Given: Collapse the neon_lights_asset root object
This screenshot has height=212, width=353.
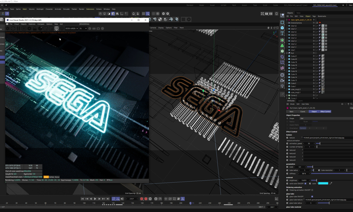Looking at the screenshot, I should point(287,20).
